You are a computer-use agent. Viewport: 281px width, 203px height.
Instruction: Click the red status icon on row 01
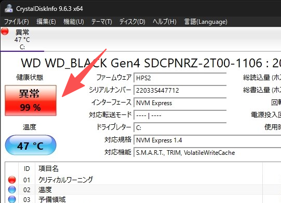tap(12, 180)
